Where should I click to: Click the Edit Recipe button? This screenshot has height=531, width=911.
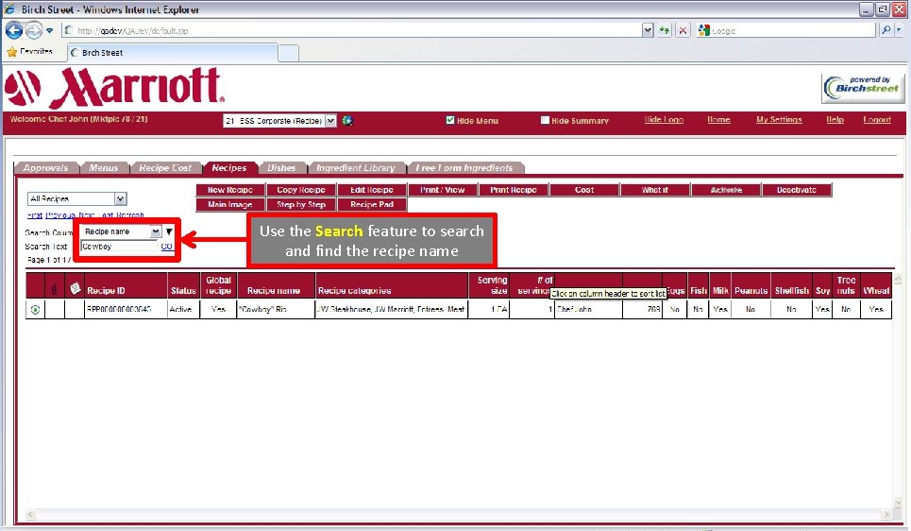point(372,190)
